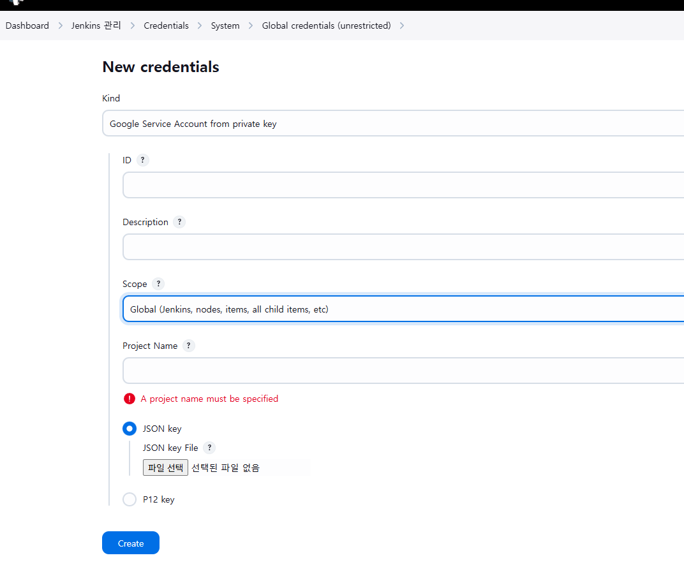The height and width of the screenshot is (574, 684).
Task: Click 'A project name must be specified' message
Action: [209, 399]
